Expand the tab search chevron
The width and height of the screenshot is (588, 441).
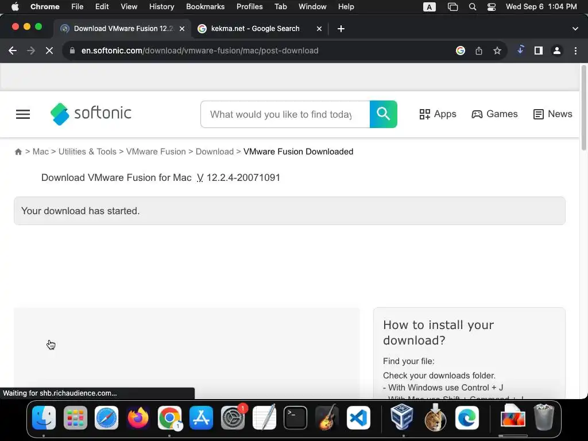575,29
